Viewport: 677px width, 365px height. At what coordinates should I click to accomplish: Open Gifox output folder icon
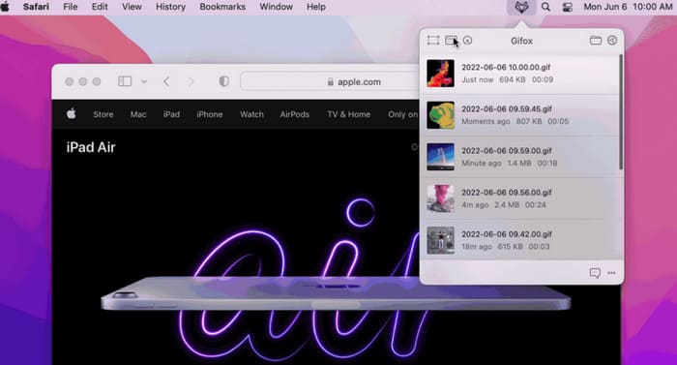(x=596, y=41)
